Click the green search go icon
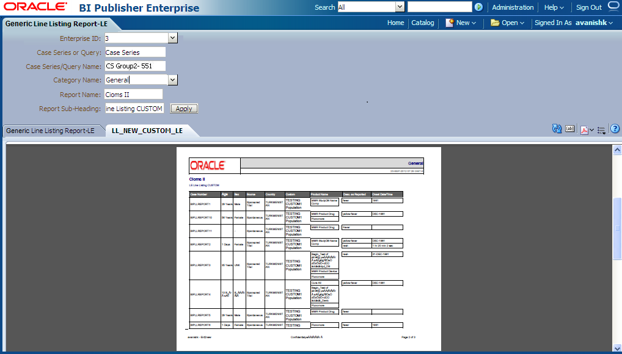The image size is (622, 354). pyautogui.click(x=479, y=7)
